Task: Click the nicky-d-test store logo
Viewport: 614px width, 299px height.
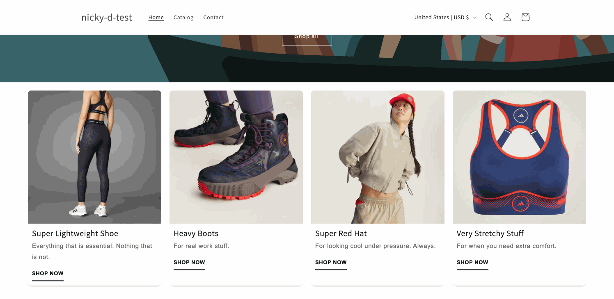Action: coord(107,17)
